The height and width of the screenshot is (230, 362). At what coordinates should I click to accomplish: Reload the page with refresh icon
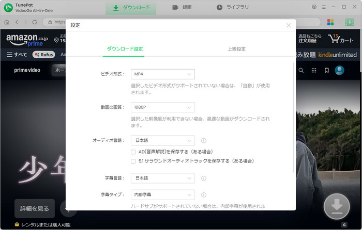pyautogui.click(x=35, y=22)
